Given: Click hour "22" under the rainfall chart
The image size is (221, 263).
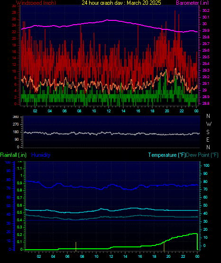Looking at the screenshot, I should tap(183, 256).
